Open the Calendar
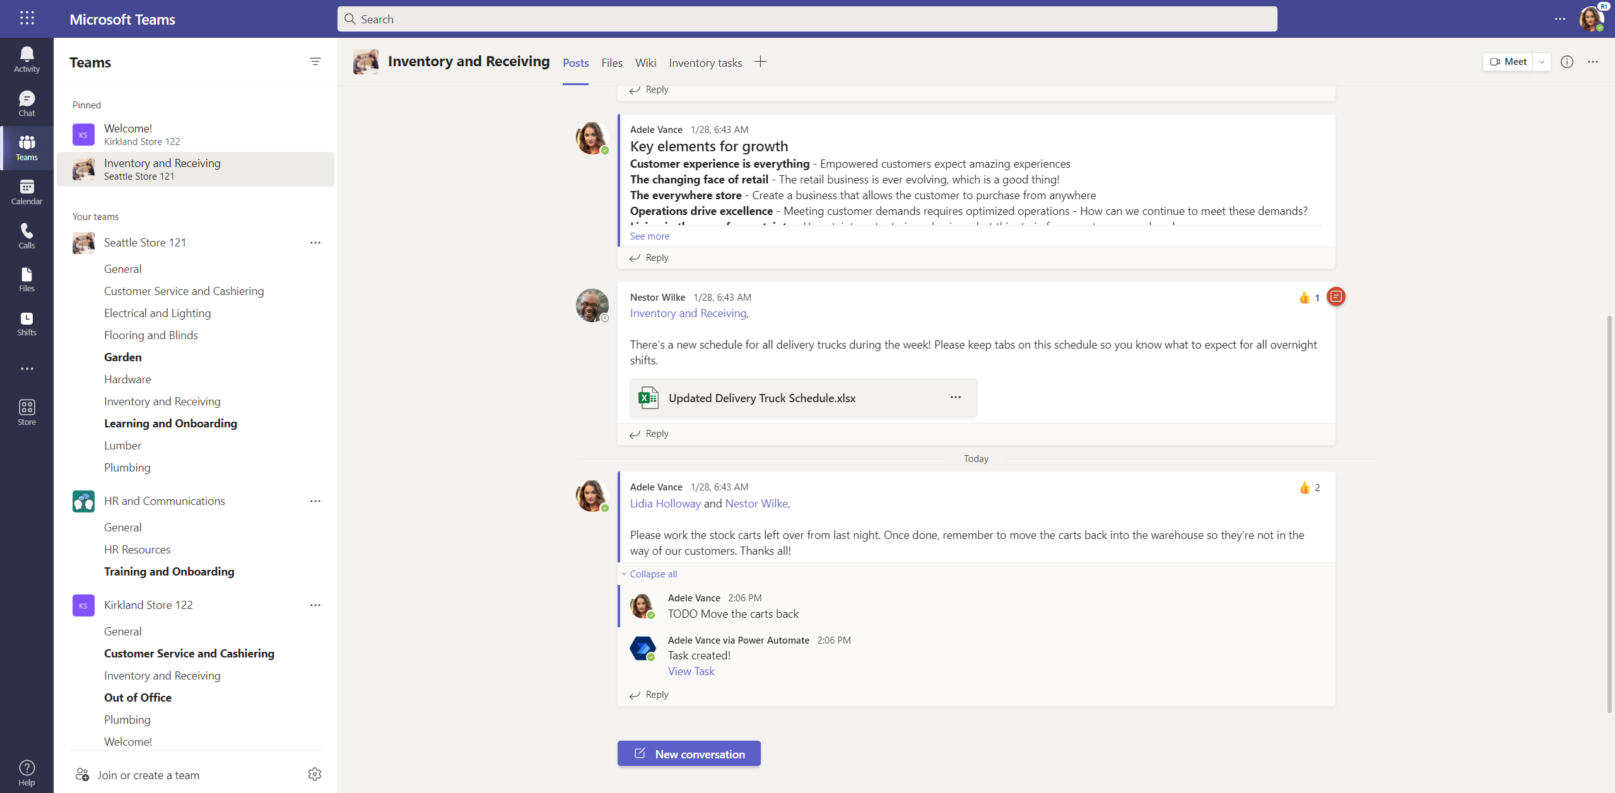The height and width of the screenshot is (793, 1615). [x=26, y=191]
